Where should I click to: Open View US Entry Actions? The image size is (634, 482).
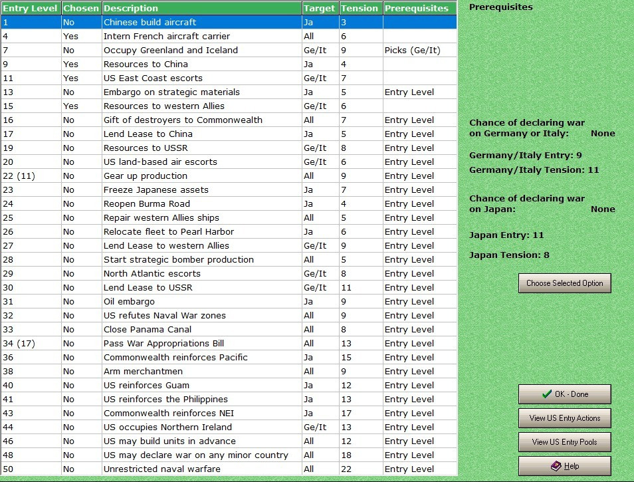point(564,418)
